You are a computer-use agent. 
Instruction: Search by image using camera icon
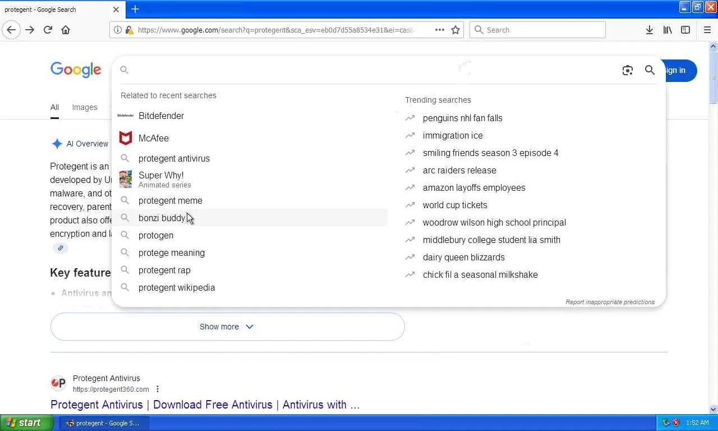(x=627, y=70)
